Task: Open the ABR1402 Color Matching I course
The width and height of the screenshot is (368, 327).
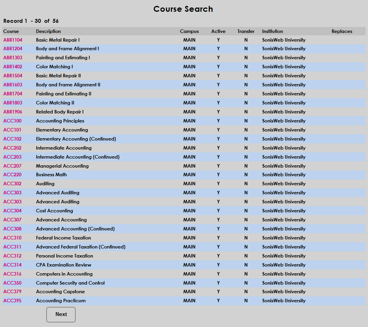Action: pos(12,66)
